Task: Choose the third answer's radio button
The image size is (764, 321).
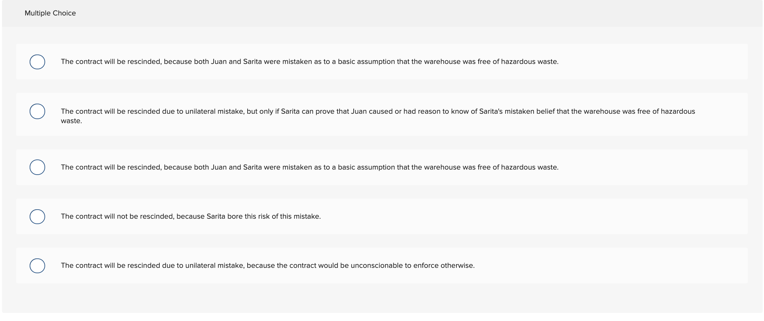Action: [x=37, y=167]
